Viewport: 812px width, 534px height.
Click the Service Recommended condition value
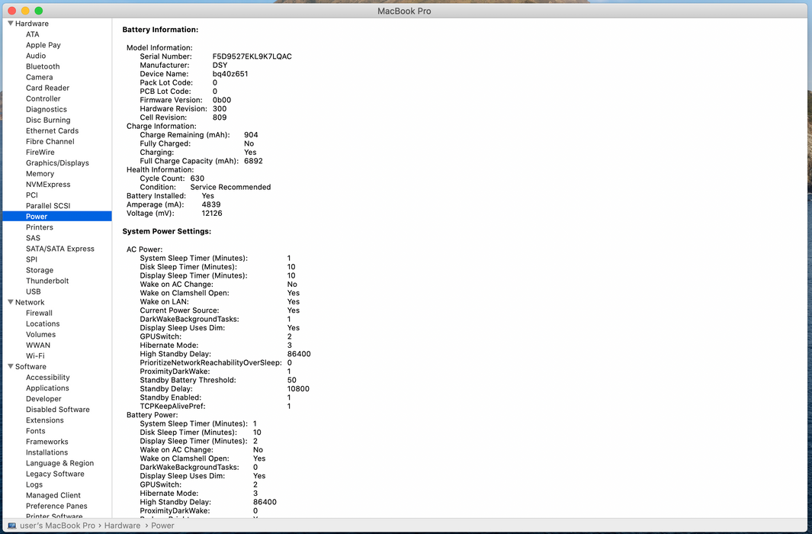pyautogui.click(x=230, y=187)
